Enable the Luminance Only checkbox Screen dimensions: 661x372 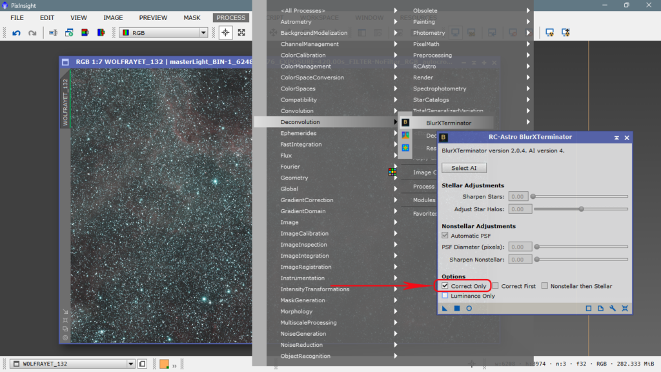tap(445, 296)
